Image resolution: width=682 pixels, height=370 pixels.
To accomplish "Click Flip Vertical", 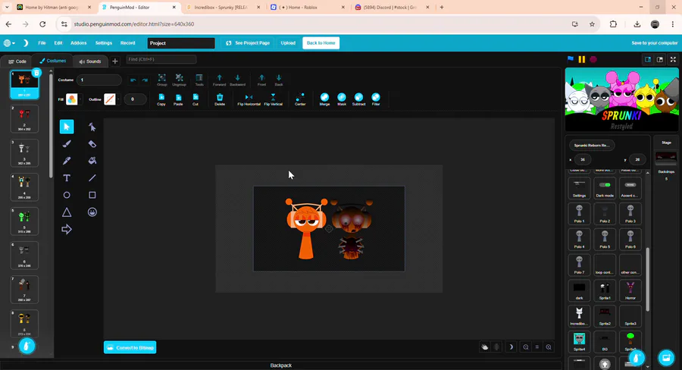I will click(273, 99).
